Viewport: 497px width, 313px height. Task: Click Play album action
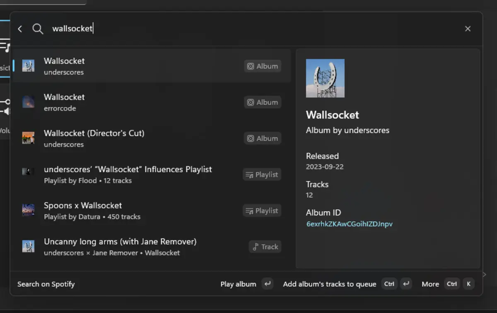[x=238, y=284]
